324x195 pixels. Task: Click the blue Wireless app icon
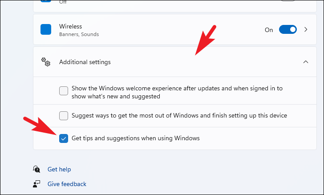pos(46,29)
